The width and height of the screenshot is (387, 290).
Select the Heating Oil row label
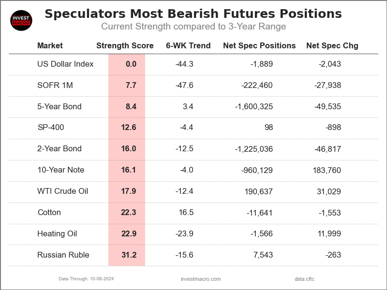pyautogui.click(x=57, y=234)
